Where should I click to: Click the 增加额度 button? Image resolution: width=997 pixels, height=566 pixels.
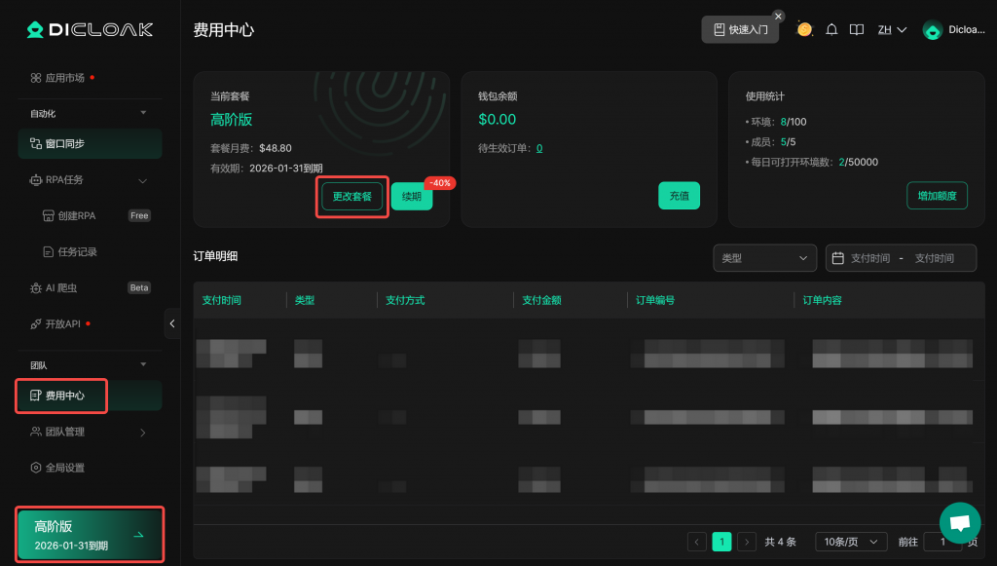937,196
